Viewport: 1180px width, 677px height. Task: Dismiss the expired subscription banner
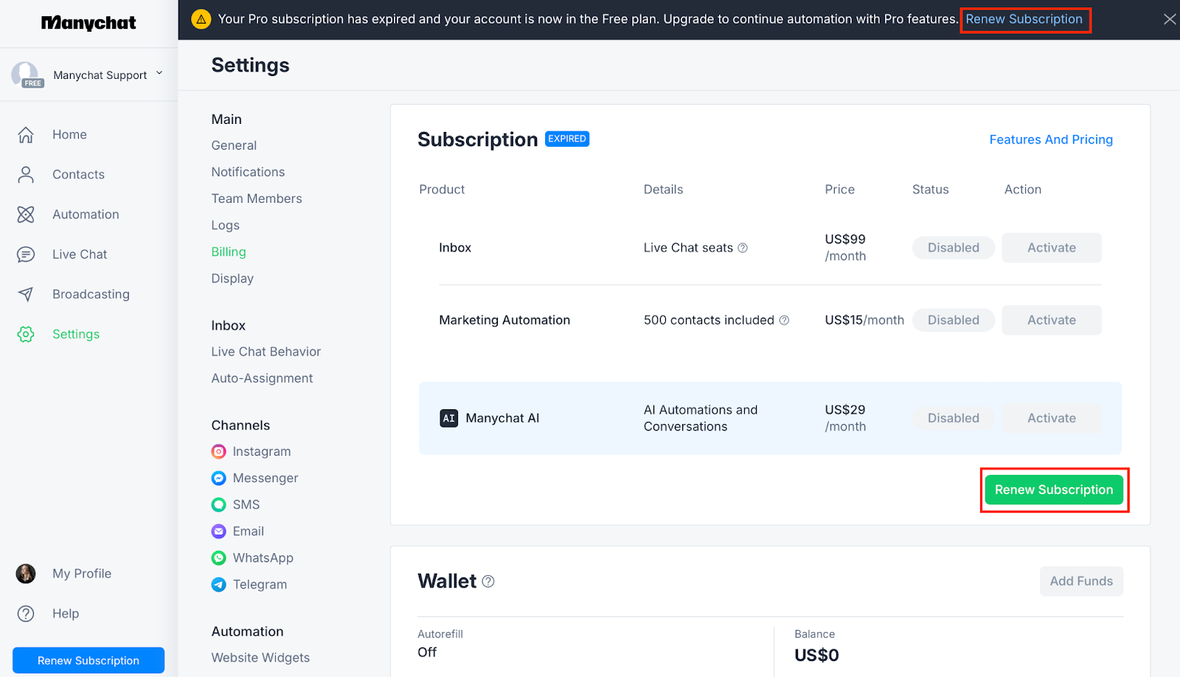[1169, 19]
